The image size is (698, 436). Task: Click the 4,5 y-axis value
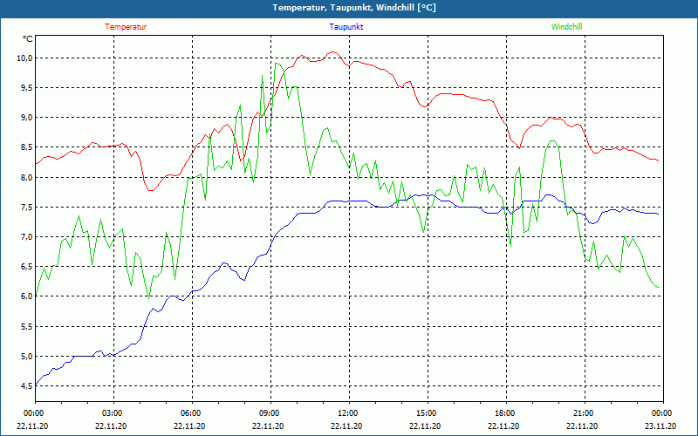(26, 386)
